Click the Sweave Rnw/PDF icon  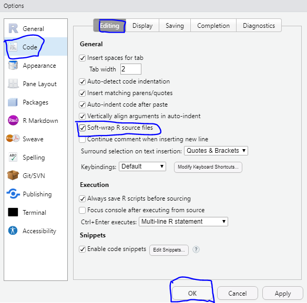tap(13, 139)
